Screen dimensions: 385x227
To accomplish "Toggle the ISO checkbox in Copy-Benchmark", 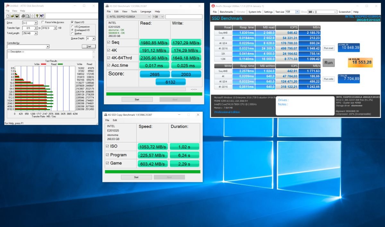I will pyautogui.click(x=107, y=146).
